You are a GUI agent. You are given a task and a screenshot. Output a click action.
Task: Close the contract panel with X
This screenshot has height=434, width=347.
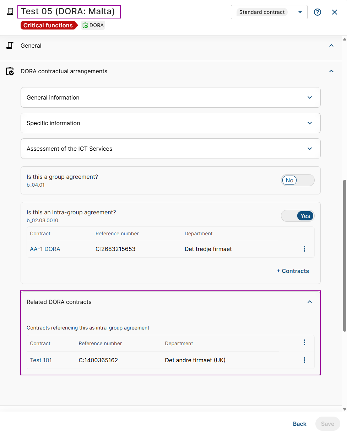(335, 12)
